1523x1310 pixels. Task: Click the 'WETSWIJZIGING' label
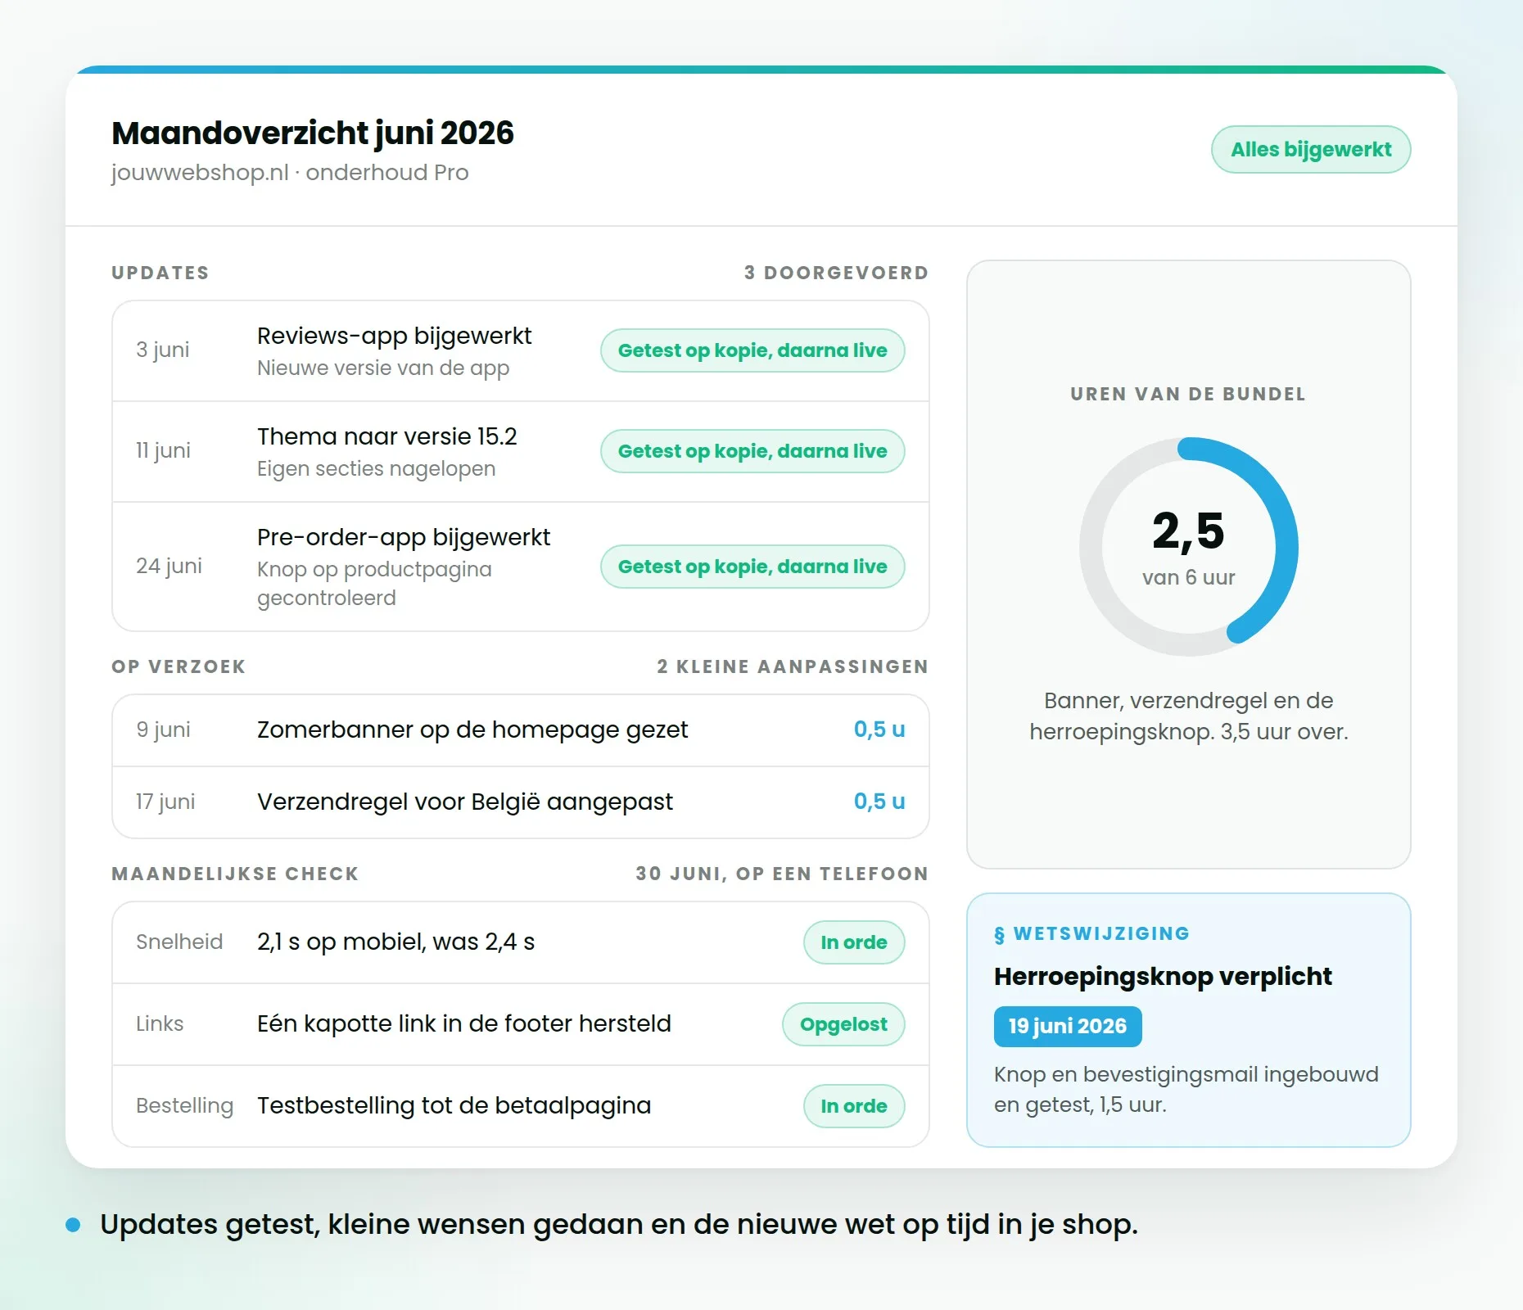pos(1101,933)
